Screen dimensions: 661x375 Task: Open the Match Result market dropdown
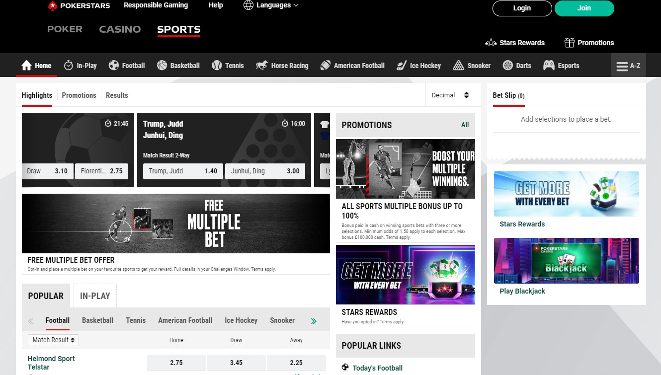[x=54, y=340]
